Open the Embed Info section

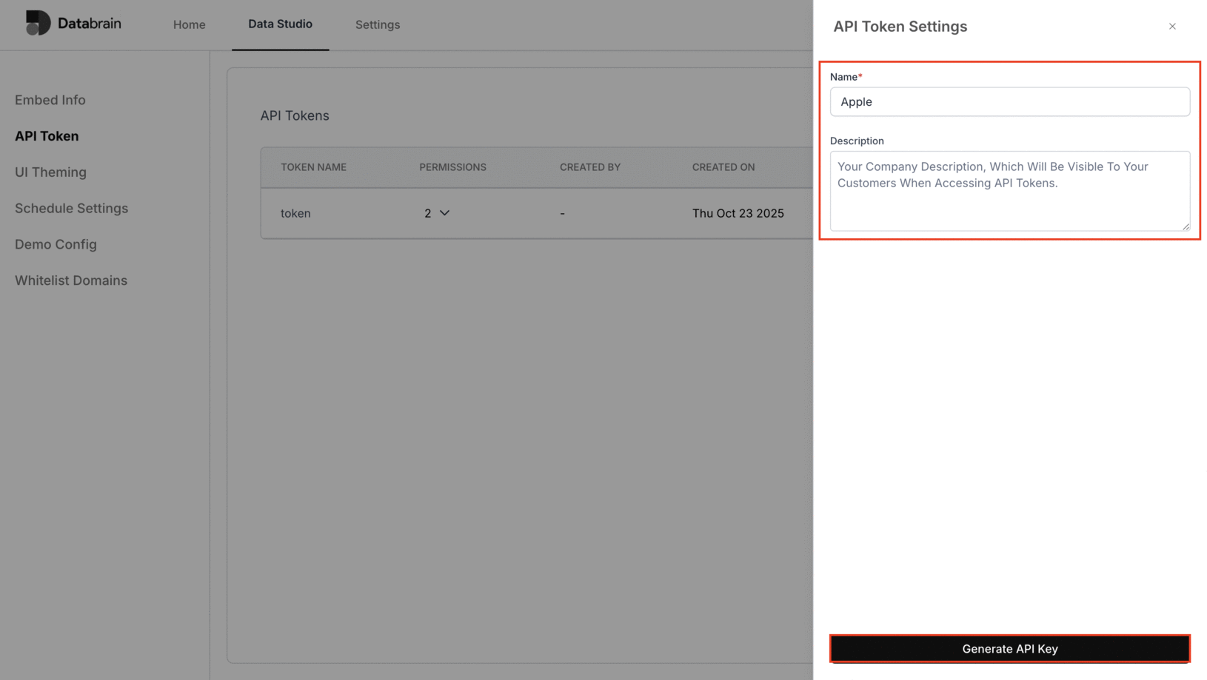tap(50, 100)
